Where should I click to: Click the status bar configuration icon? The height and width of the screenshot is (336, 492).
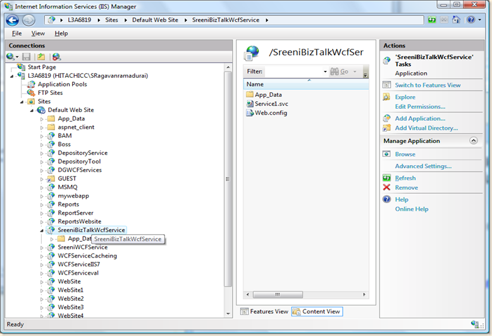tap(475, 324)
